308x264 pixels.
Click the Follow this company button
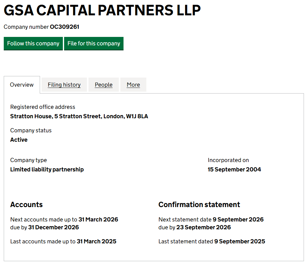pos(33,43)
